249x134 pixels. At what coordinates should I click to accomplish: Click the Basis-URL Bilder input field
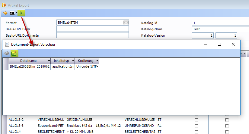pos(92,29)
